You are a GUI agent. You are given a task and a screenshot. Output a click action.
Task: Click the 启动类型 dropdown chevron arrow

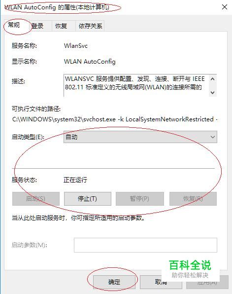212,137
